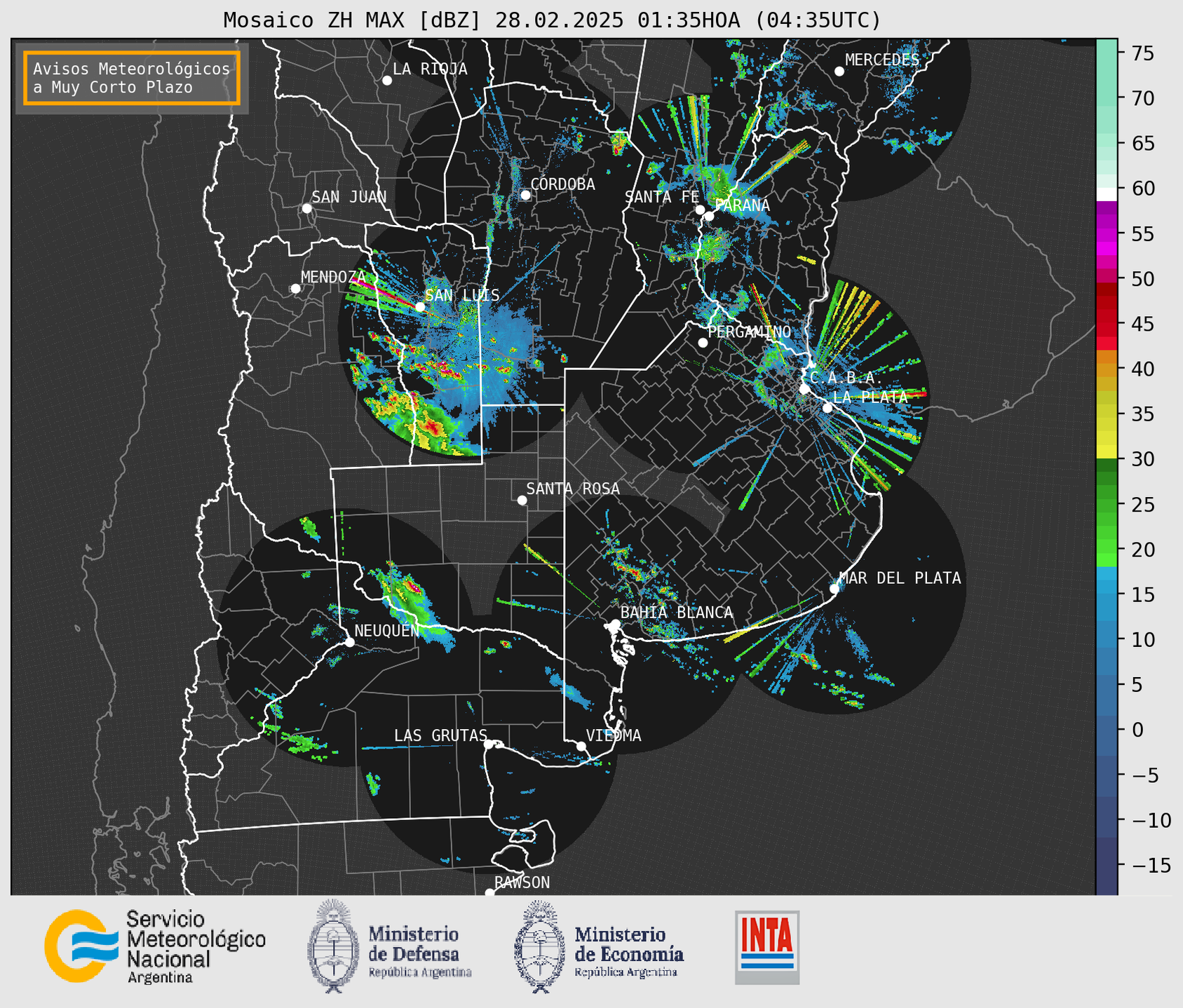Click the 'SANTA ROSA' map label

point(573,488)
